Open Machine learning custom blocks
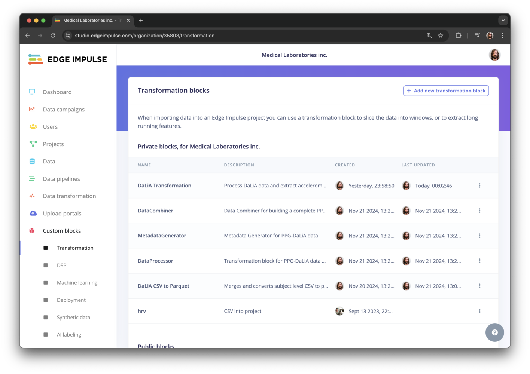 click(77, 282)
